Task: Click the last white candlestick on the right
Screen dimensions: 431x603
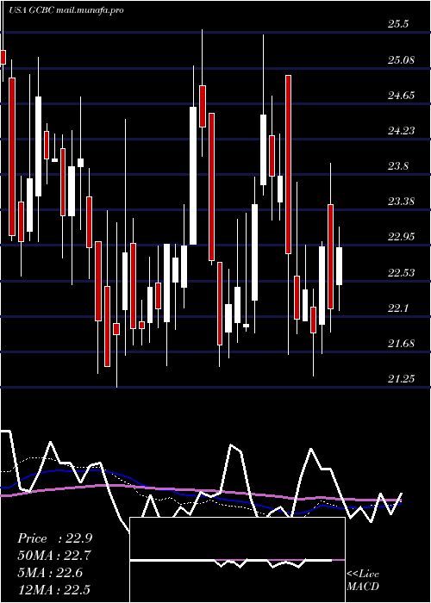Action: tap(339, 266)
